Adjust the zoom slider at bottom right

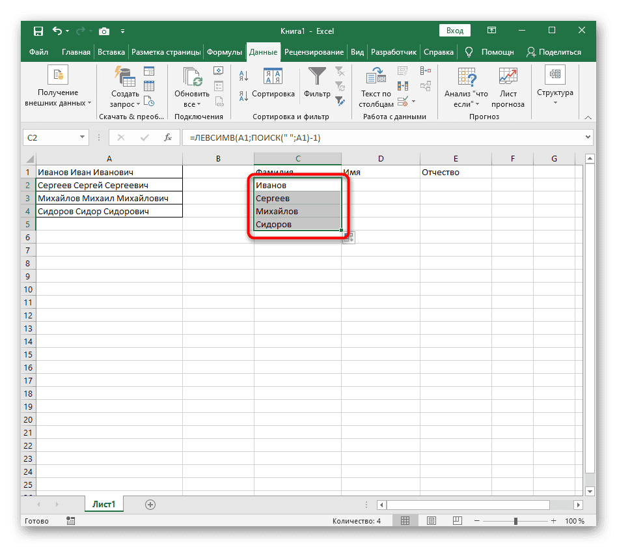pyautogui.click(x=516, y=520)
